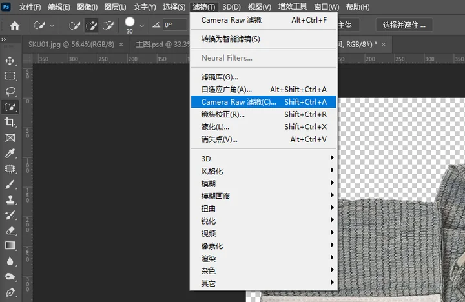Expand the 扭曲 submenu

[263, 208]
